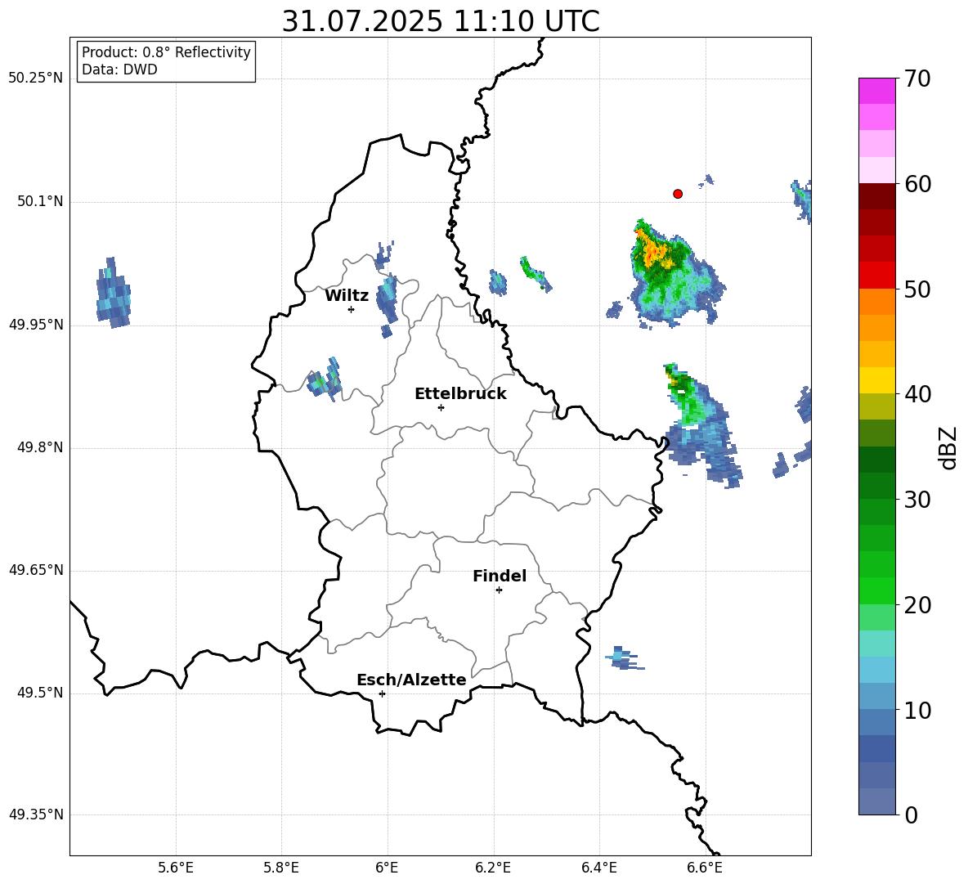The height and width of the screenshot is (884, 968).
Task: Click the 6°E longitude label
Action: [387, 868]
